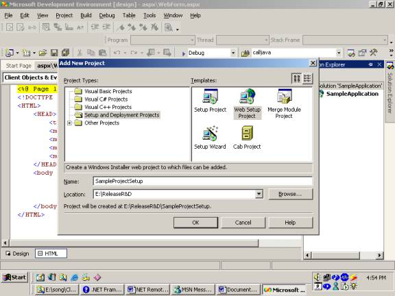This screenshot has height=296, width=395.
Task: Select Visual C# Projects folder
Action: (106, 99)
